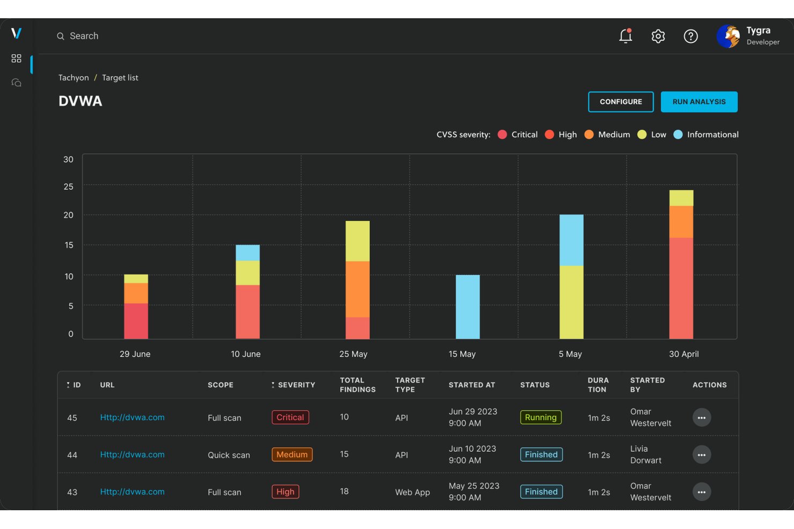Open the chat bubbles icon in sidebar

16,83
